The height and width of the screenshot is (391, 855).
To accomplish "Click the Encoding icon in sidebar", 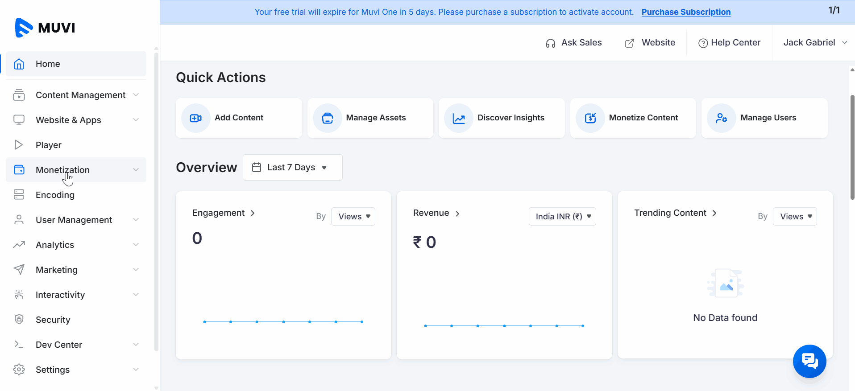I will (x=19, y=194).
